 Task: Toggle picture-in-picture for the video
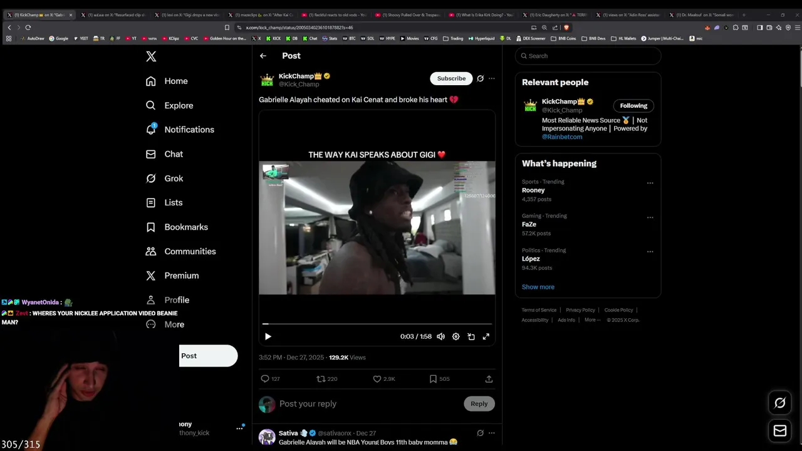[x=471, y=336]
